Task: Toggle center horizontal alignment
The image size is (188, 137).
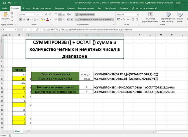Action: click(60, 19)
